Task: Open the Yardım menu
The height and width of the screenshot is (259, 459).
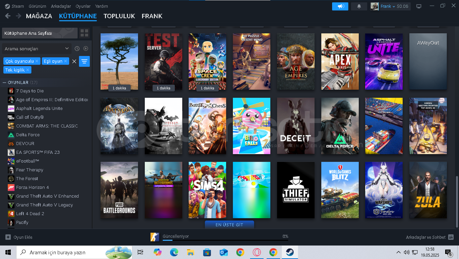Action: pos(102,6)
